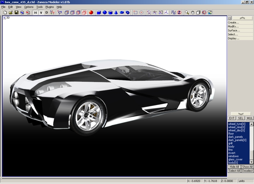Toggle the H axis lock button
This screenshot has width=254, height=184.
(35, 12)
